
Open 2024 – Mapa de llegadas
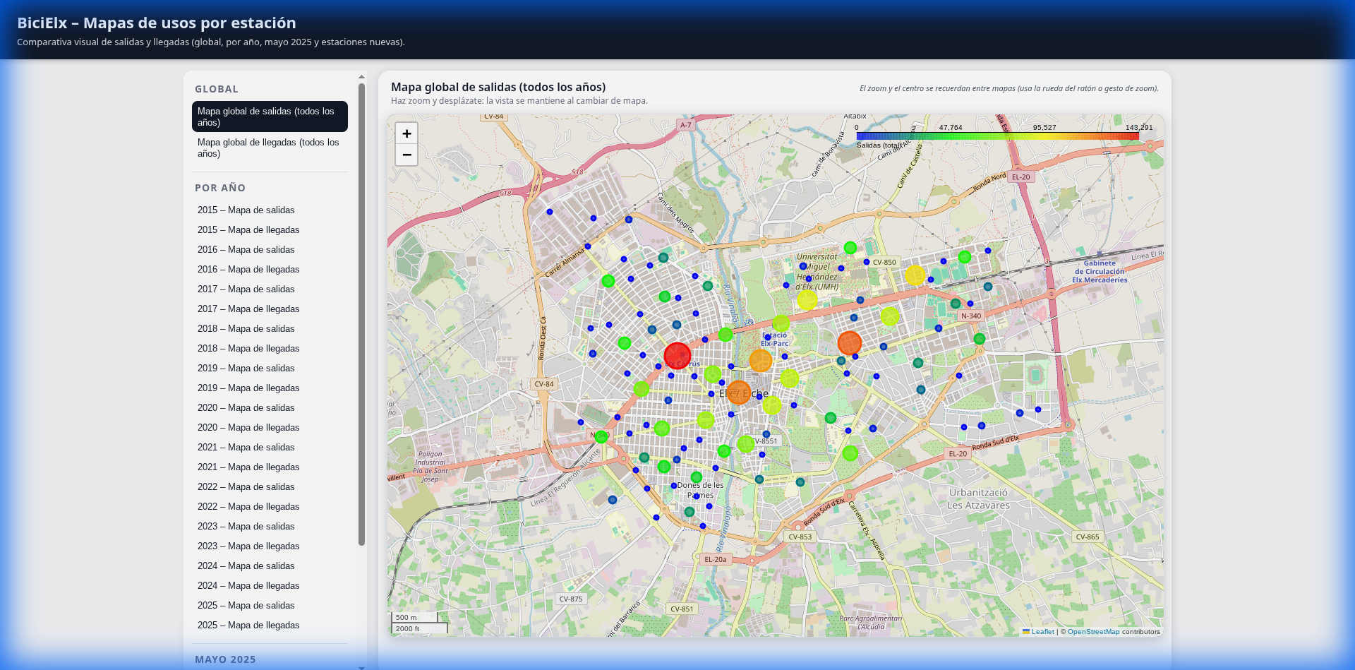point(270,585)
